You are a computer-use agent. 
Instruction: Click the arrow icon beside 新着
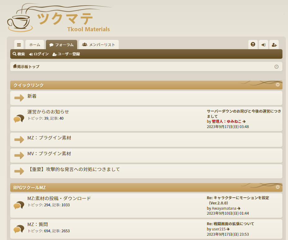point(19,98)
